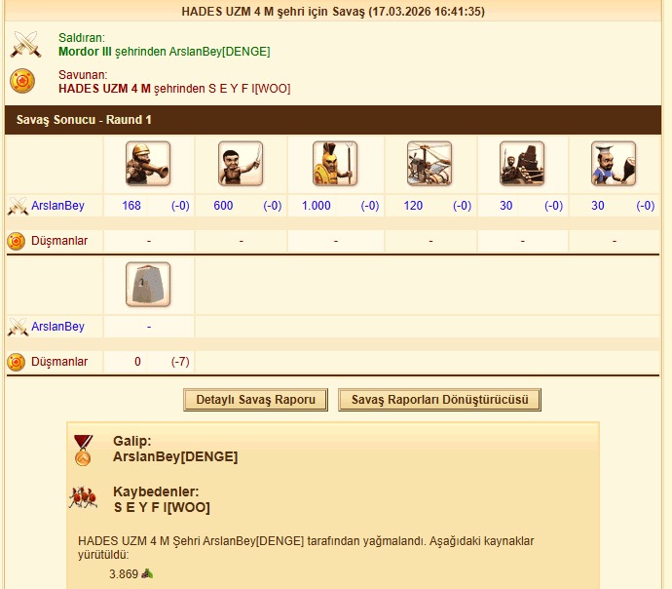Click Düşmanlar label in units row

tap(59, 241)
